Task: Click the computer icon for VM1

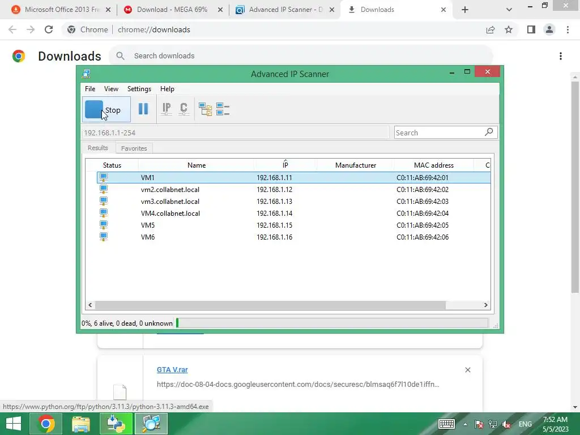Action: (104, 177)
